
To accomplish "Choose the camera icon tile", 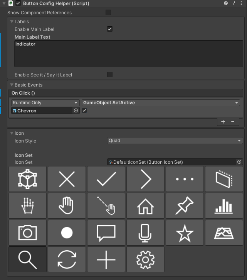I will click(27, 232).
